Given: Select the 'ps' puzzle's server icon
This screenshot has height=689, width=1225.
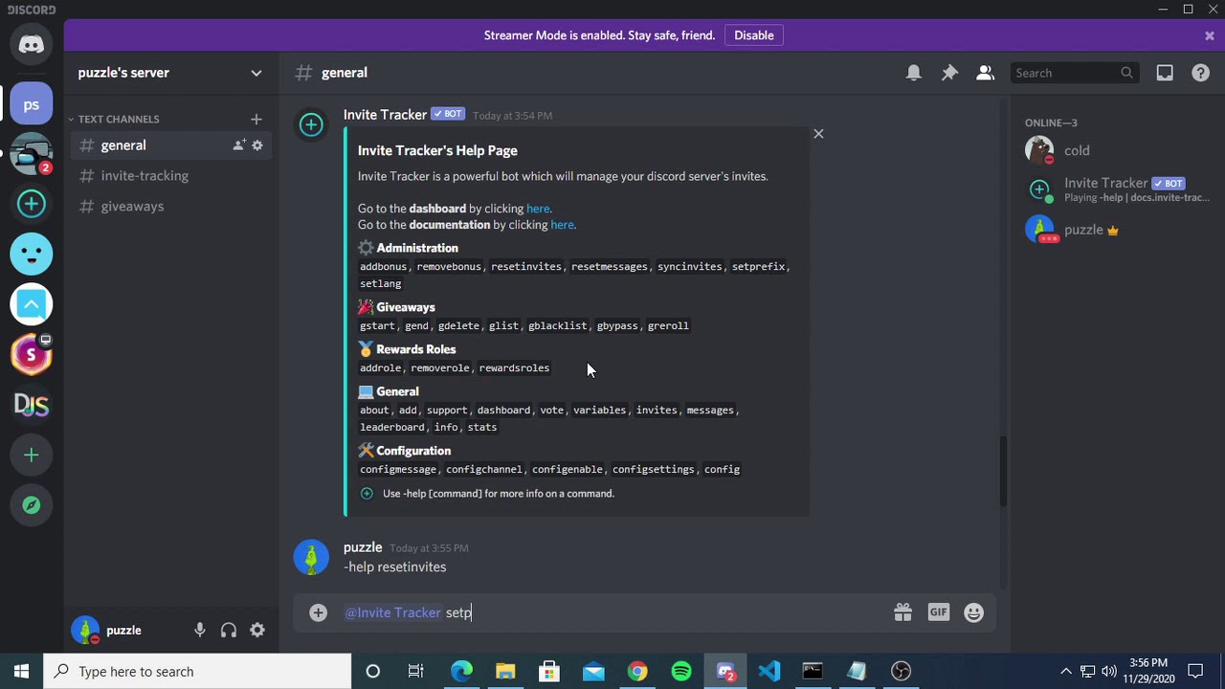Looking at the screenshot, I should pyautogui.click(x=32, y=104).
